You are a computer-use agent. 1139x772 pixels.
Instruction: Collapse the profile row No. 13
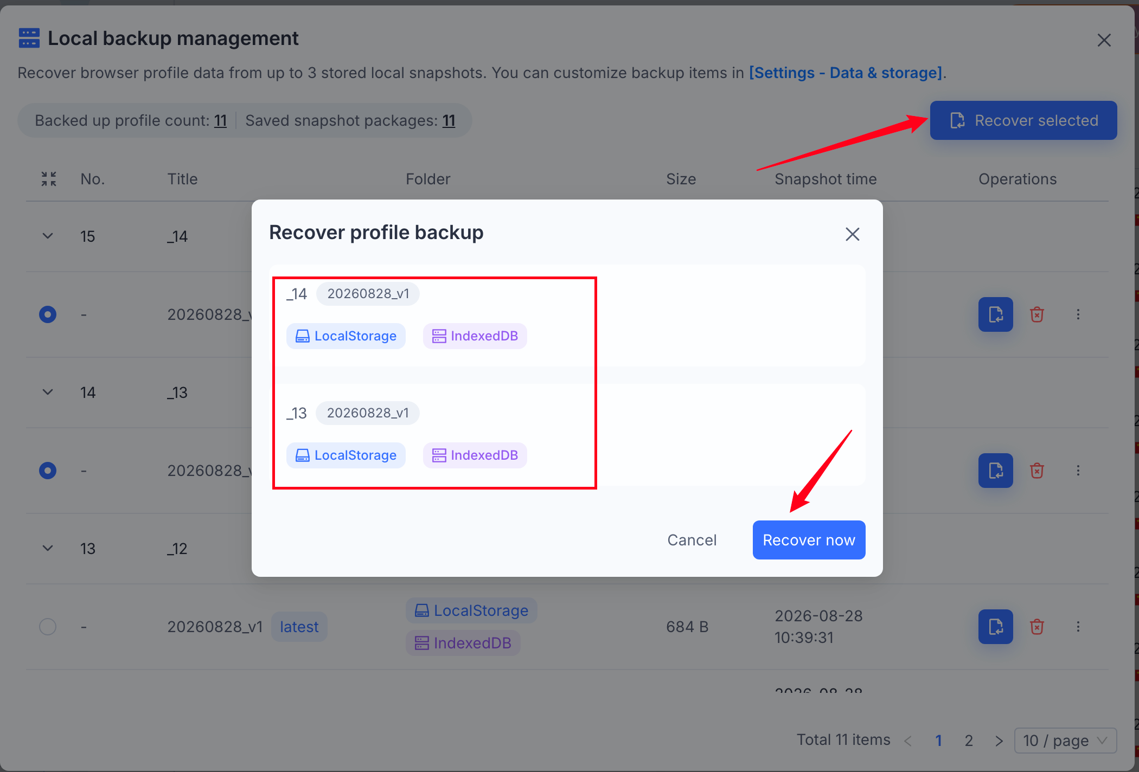48,549
